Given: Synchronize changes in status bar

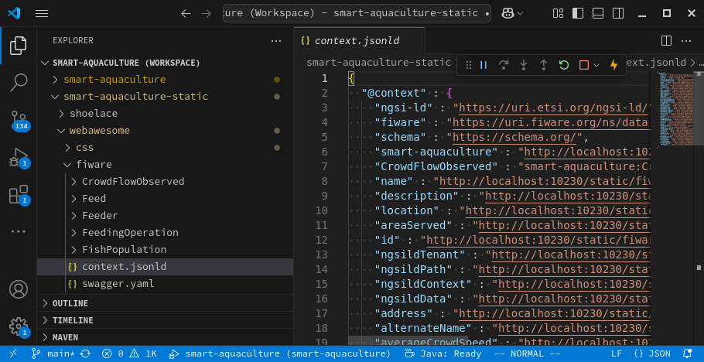Looking at the screenshot, I should pyautogui.click(x=85, y=354).
